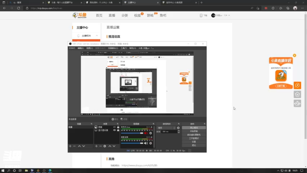
Task: Click the 开始录制 start recording button
Action: 194,131
